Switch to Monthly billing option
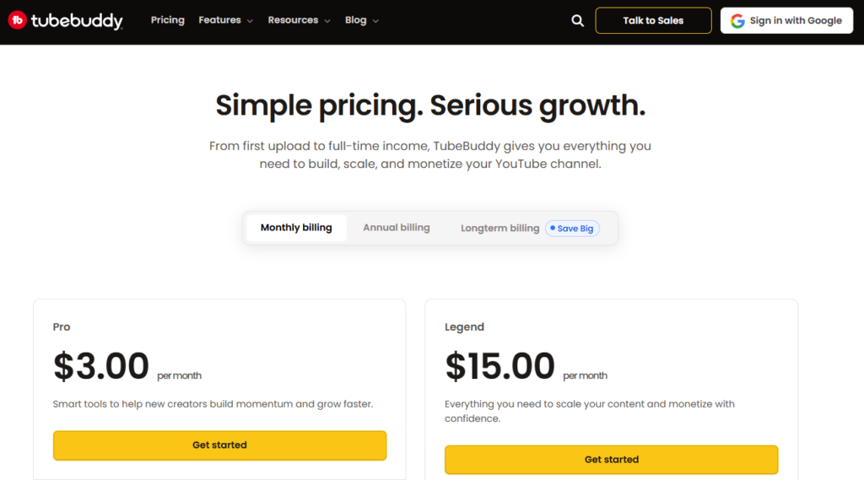This screenshot has width=864, height=480. coord(296,228)
